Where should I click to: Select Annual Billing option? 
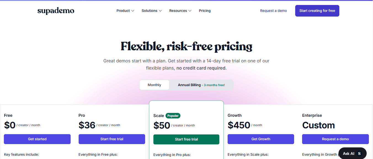[x=201, y=85]
